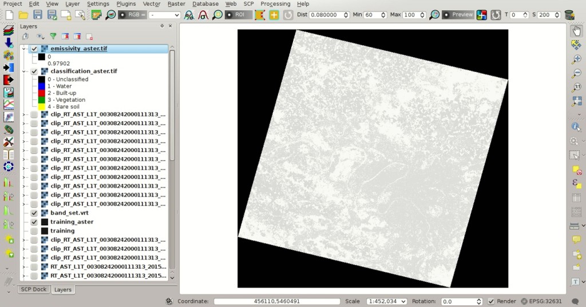Enable visibility of the training layer
This screenshot has height=307, width=586.
pos(34,231)
